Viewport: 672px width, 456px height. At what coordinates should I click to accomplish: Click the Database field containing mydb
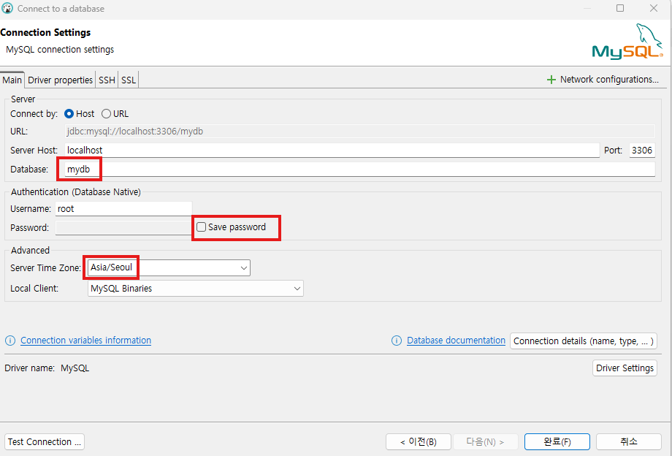[360, 170]
